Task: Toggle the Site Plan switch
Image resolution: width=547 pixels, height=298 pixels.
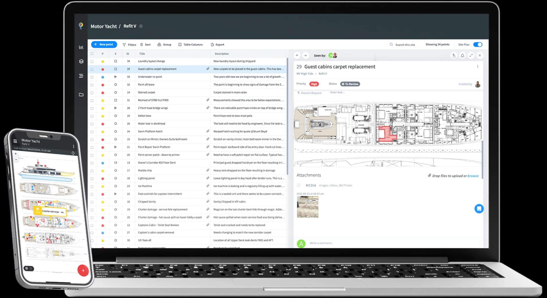Action: pyautogui.click(x=478, y=44)
